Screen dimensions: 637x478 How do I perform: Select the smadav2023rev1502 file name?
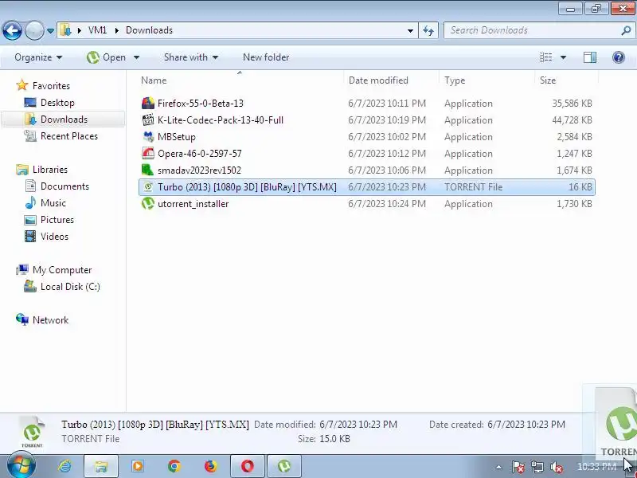pos(199,170)
